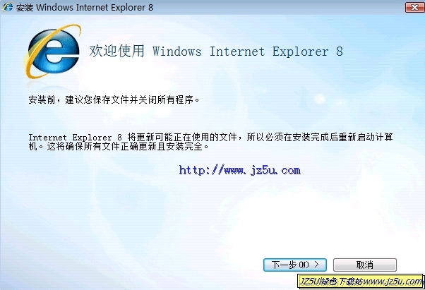Click the title bar text 安装 Windows Internet Explorer 8

[84, 7]
